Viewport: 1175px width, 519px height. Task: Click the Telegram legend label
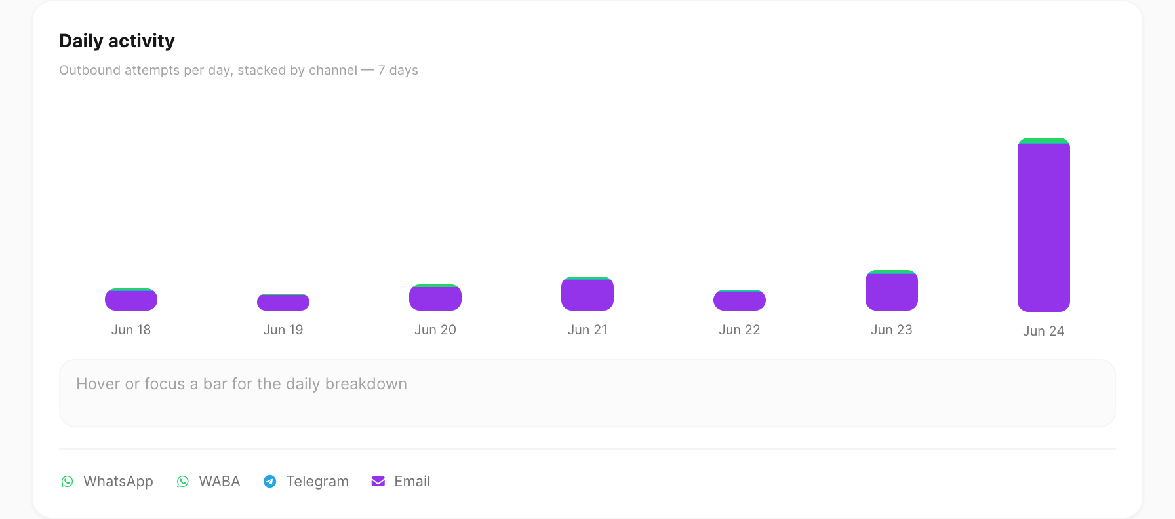317,482
